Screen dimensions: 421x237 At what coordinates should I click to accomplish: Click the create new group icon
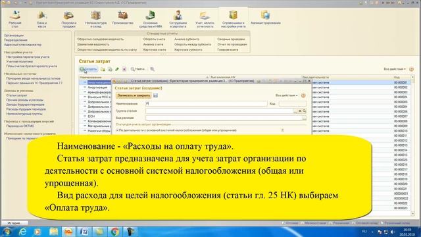click(103, 69)
